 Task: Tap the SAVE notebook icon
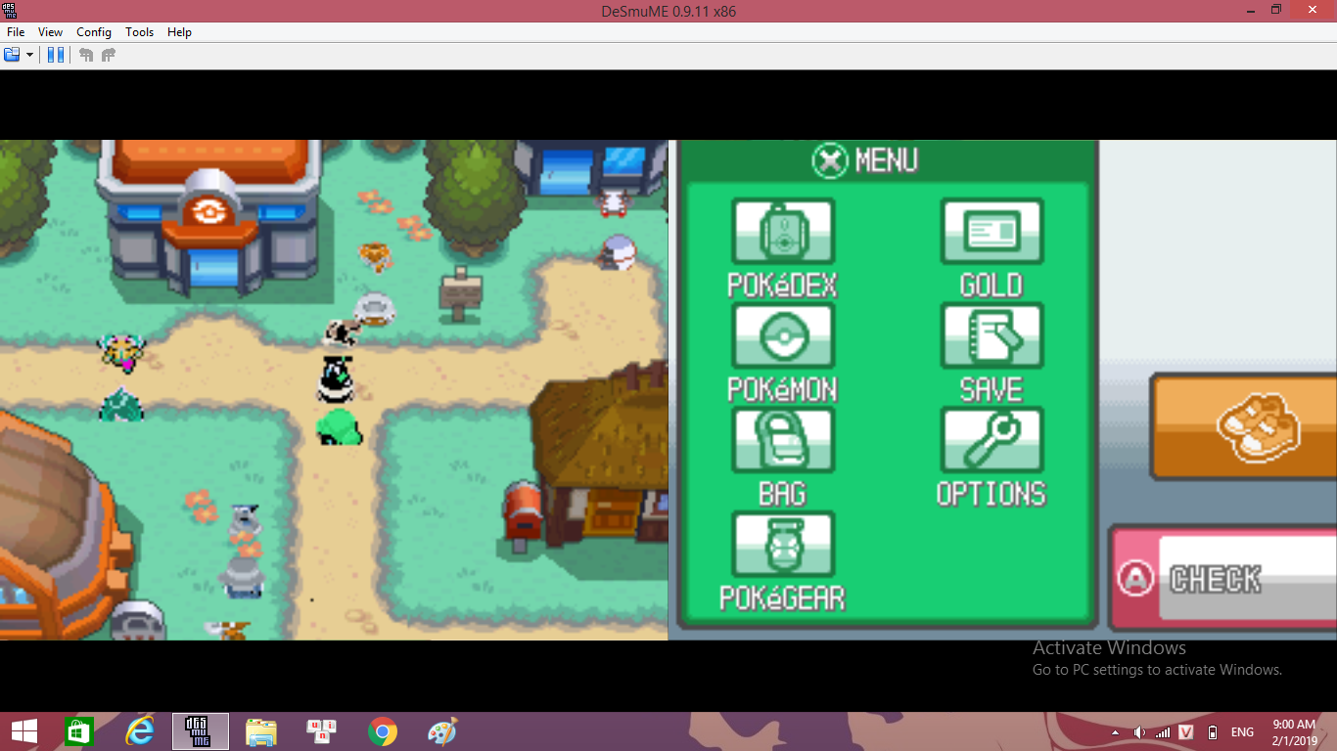[991, 336]
